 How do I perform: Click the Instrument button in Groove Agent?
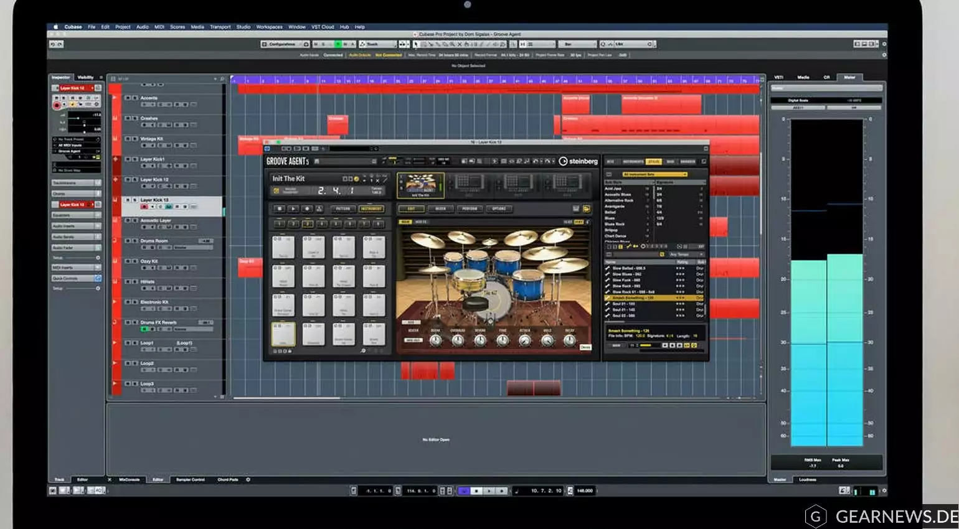tap(371, 208)
